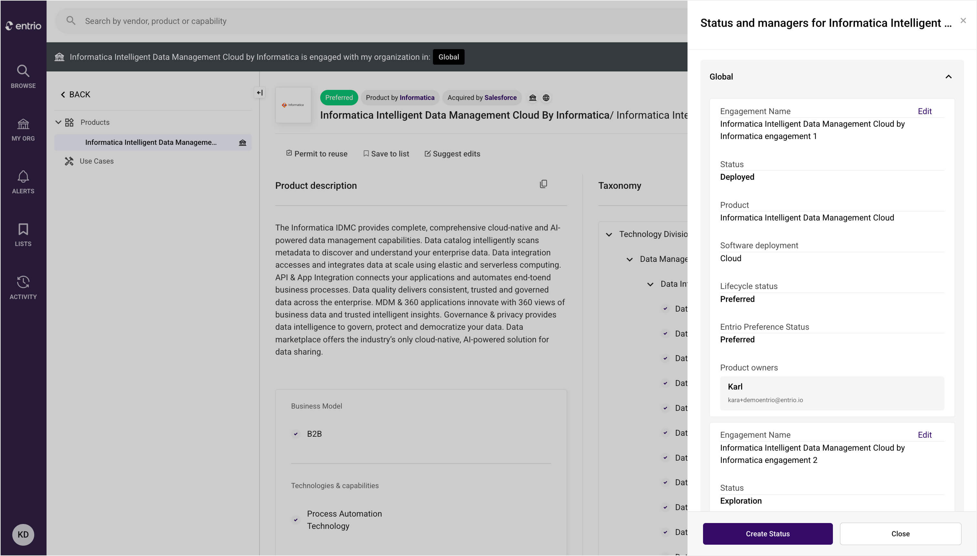The height and width of the screenshot is (556, 977).
Task: Open the Browse section
Action: point(23,77)
